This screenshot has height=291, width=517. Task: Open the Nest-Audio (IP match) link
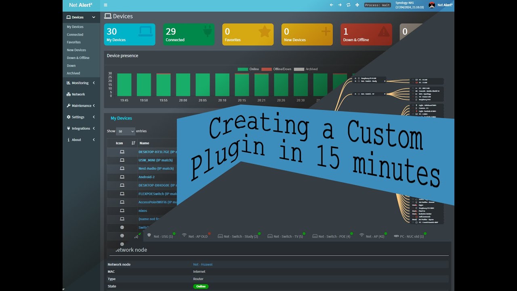156,169
